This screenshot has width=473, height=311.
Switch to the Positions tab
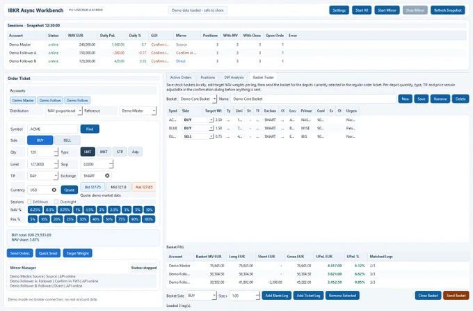pyautogui.click(x=208, y=77)
